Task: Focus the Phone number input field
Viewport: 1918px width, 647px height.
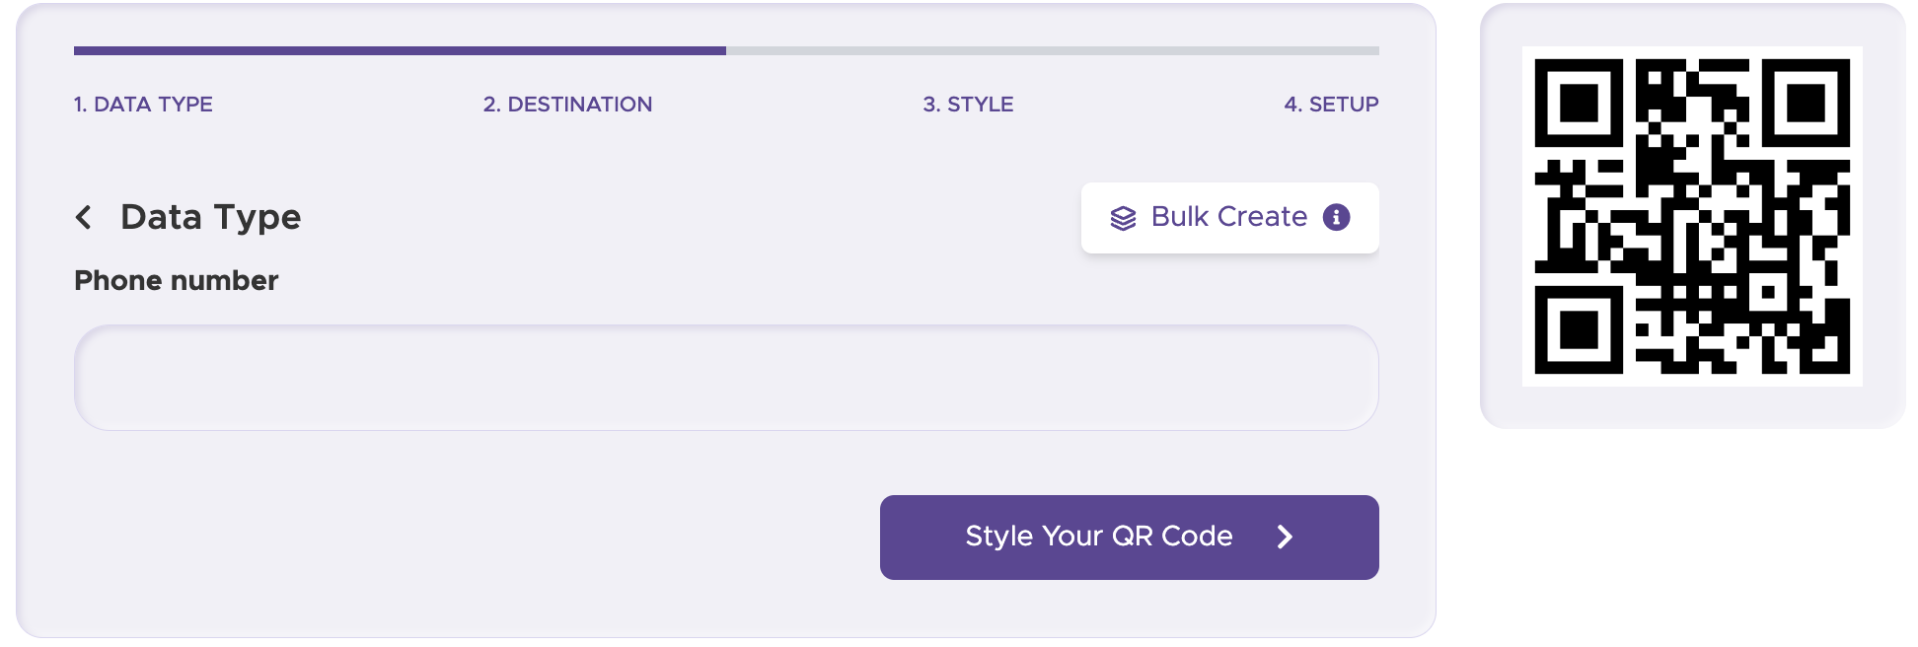Action: (726, 378)
